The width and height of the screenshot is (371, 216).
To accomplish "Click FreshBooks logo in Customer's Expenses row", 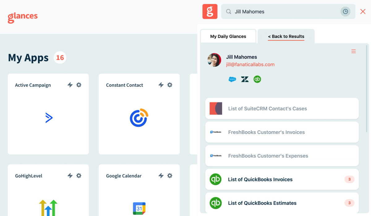I will pyautogui.click(x=216, y=156).
